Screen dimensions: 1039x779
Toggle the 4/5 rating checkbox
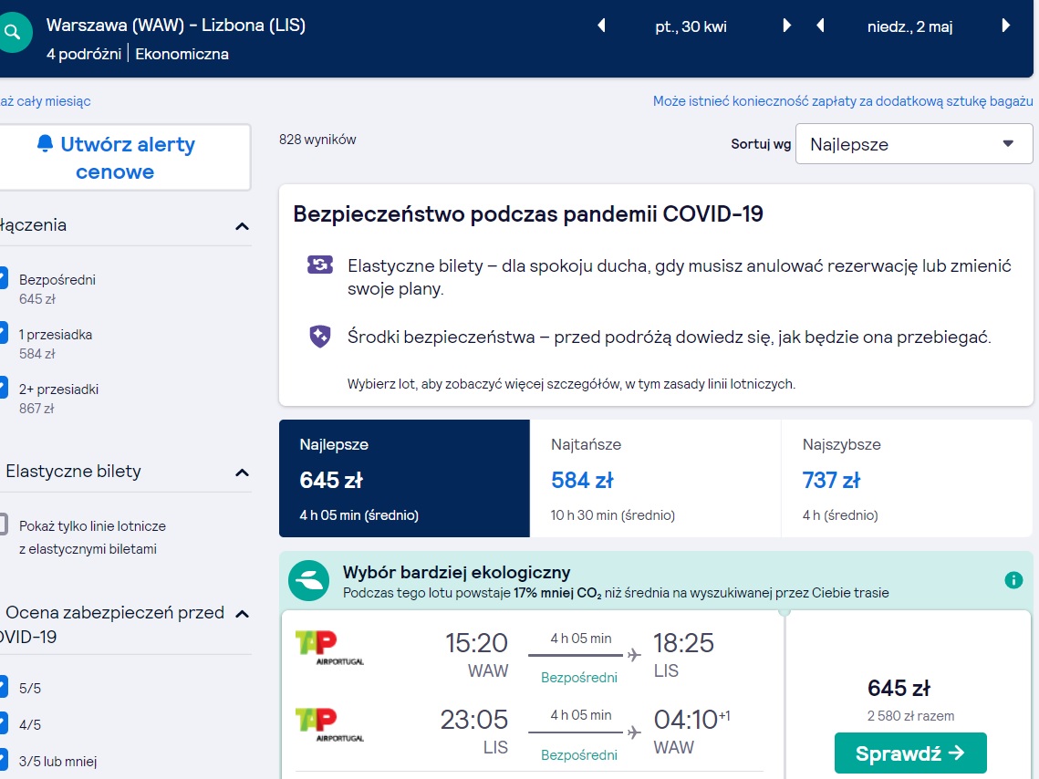point(3,723)
